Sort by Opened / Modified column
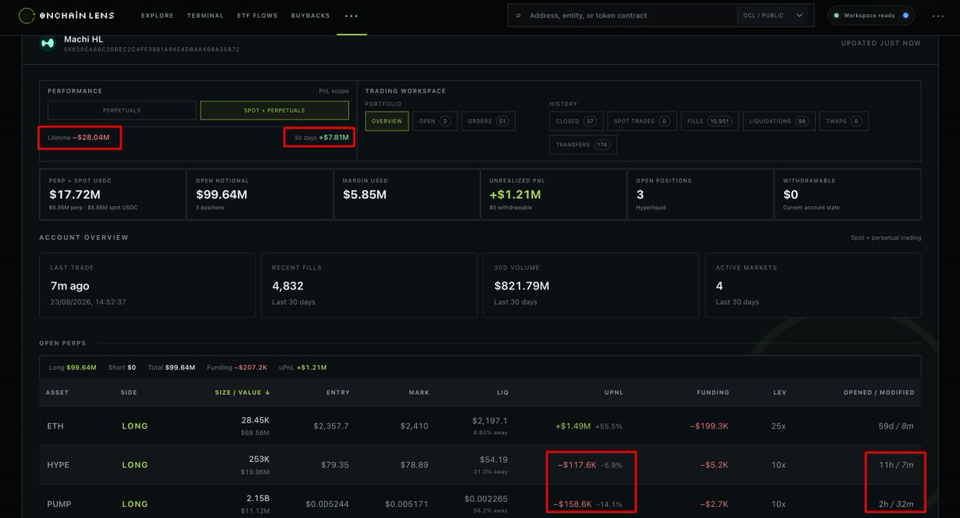960x518 pixels. click(878, 392)
